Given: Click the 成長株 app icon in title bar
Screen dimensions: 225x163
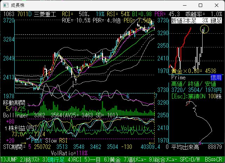Looking at the screenshot, I should (6, 5).
